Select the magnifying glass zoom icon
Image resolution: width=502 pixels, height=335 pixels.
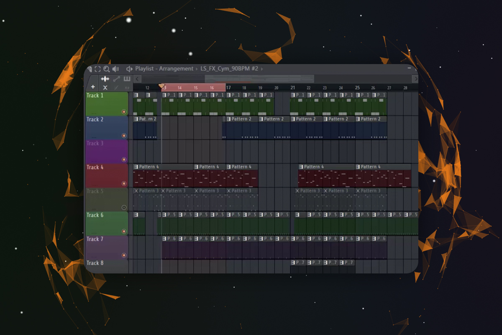point(106,69)
